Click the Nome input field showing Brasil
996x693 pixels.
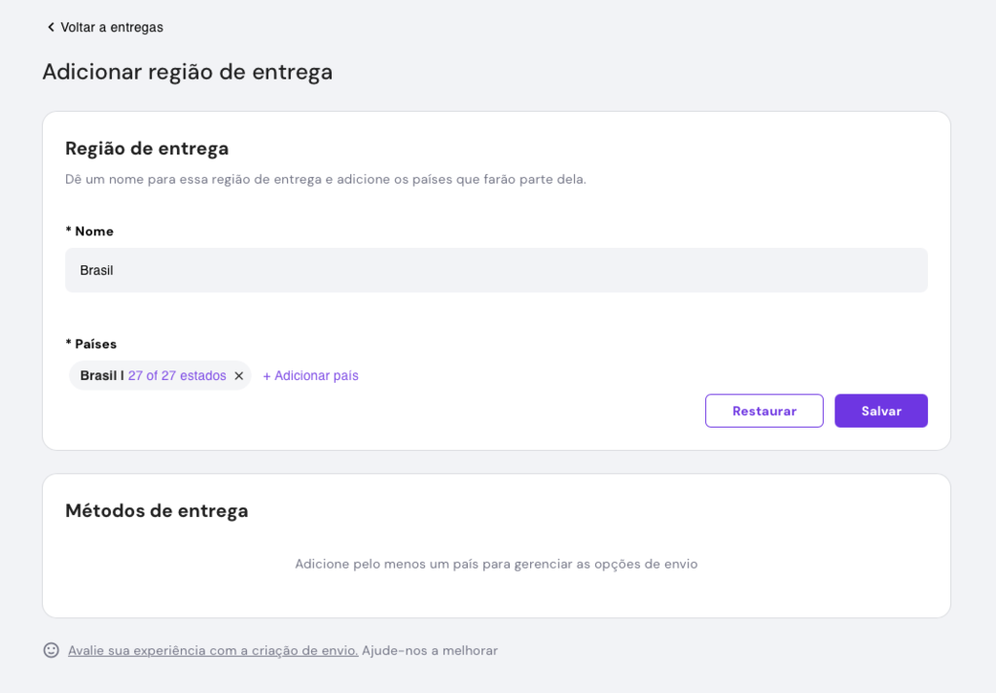496,269
